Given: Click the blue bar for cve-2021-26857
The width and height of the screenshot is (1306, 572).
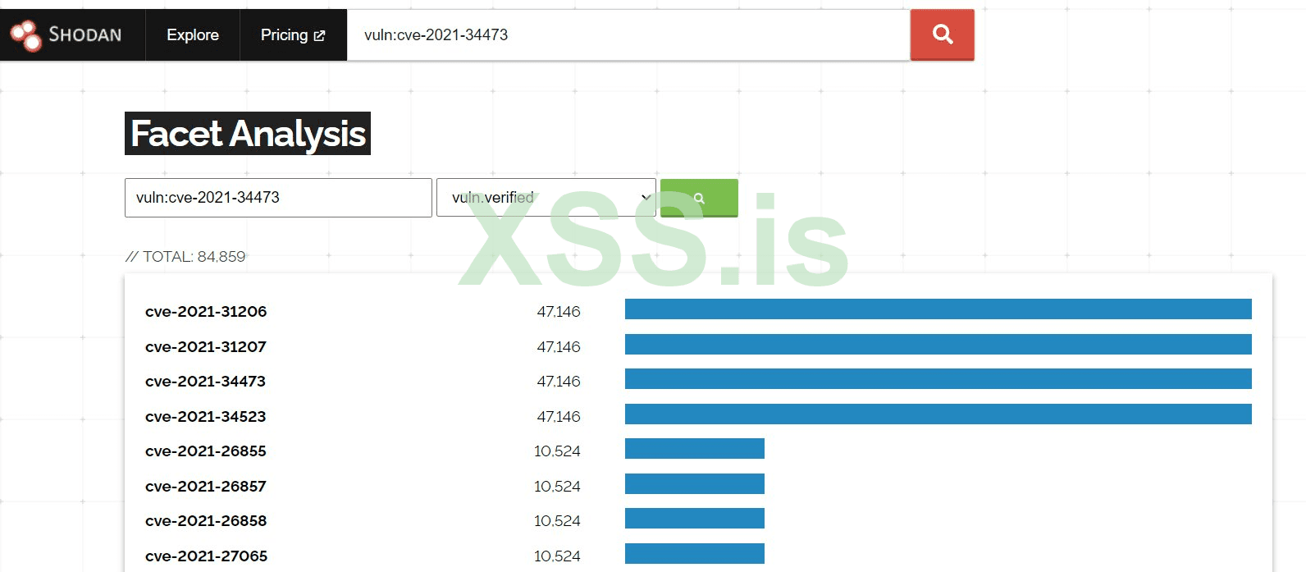Looking at the screenshot, I should [695, 483].
